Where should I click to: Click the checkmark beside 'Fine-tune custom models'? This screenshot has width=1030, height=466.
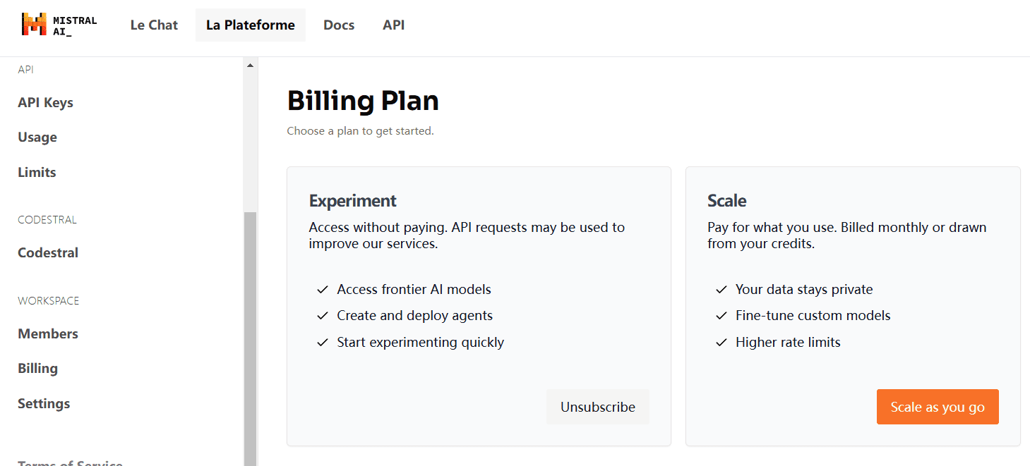pyautogui.click(x=721, y=316)
